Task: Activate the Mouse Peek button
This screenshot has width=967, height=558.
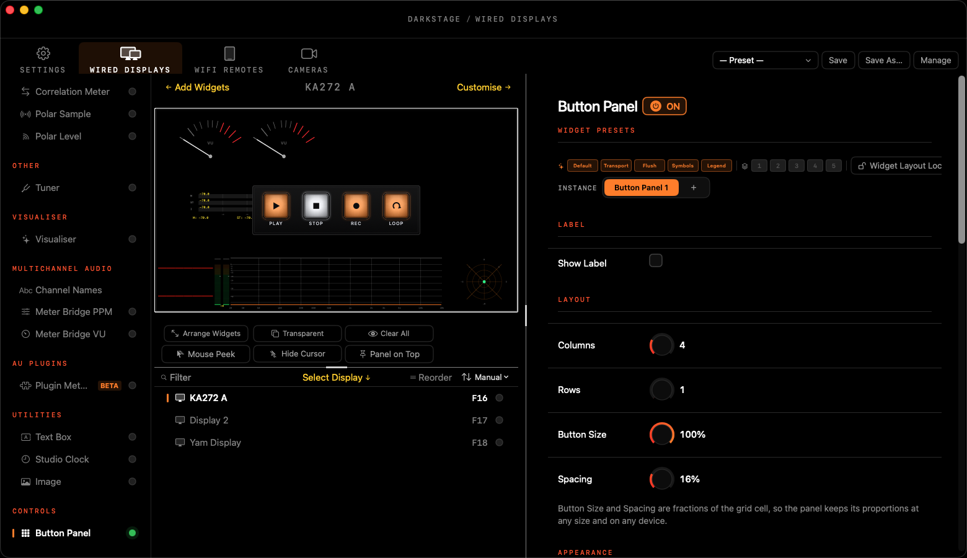Action: 206,354
